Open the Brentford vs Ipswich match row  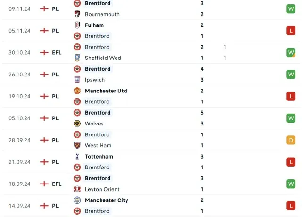coord(151,75)
